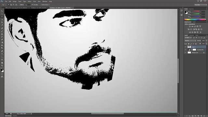The height and width of the screenshot is (117, 208).
Task: Switch to the Channels tab
Action: (x=191, y=35)
